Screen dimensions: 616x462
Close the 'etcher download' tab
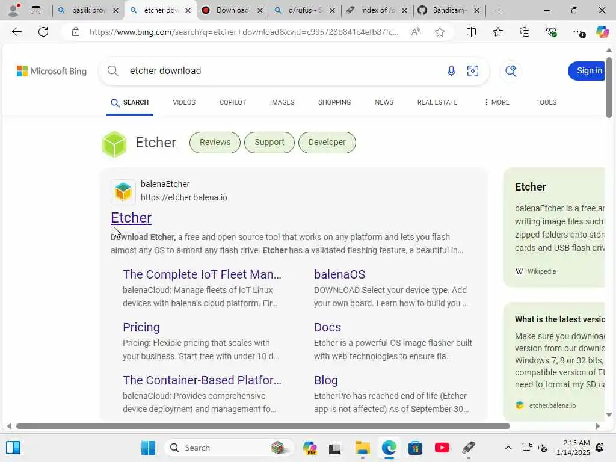click(188, 11)
